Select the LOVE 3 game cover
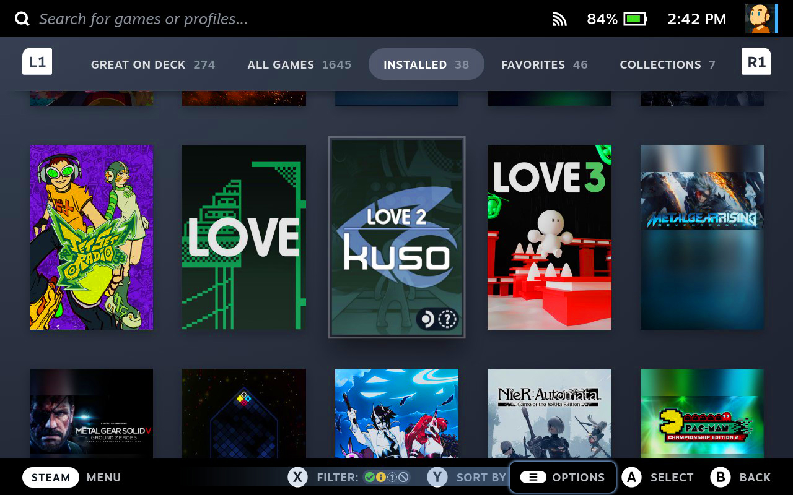This screenshot has height=495, width=793. click(550, 237)
